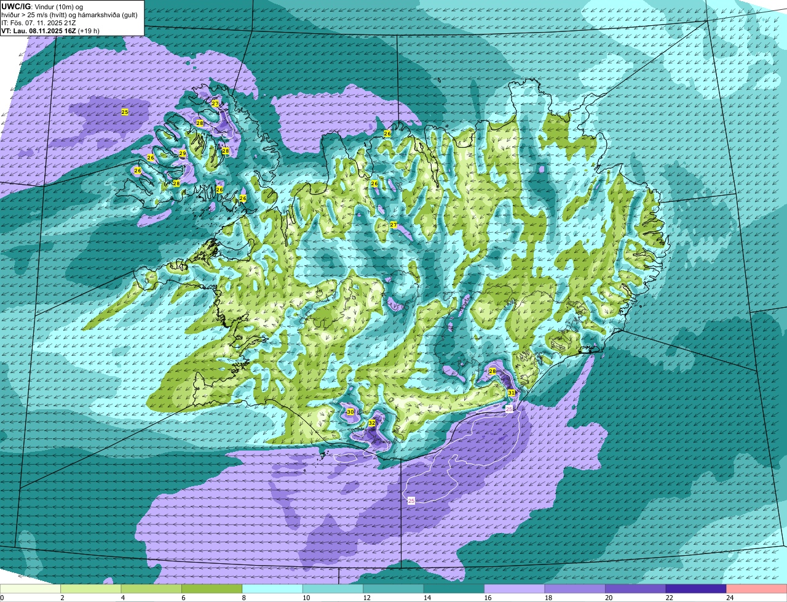The image size is (787, 602).
Task: Click the legend scale number 4
Action: point(123,598)
